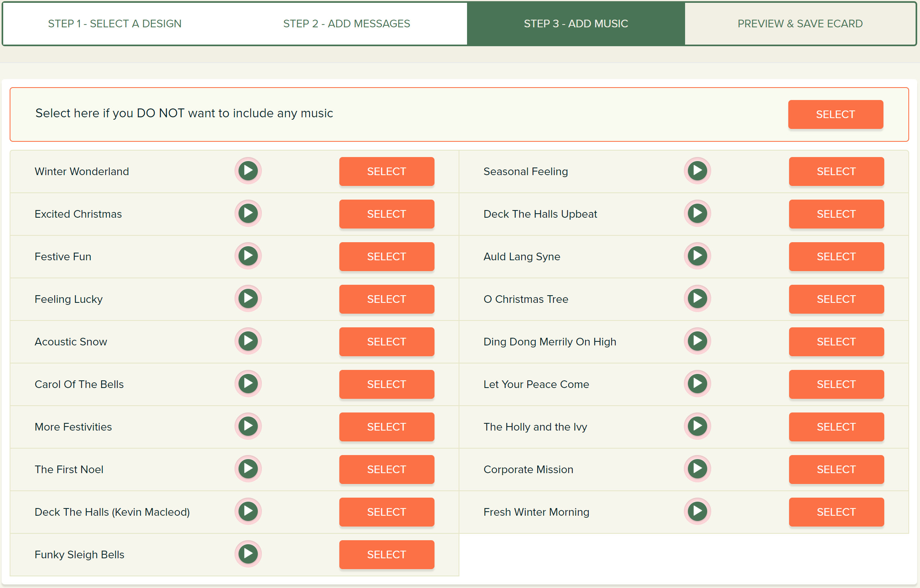The image size is (920, 588).
Task: Choose Deck The Halls Upbeat with Select
Action: (836, 214)
